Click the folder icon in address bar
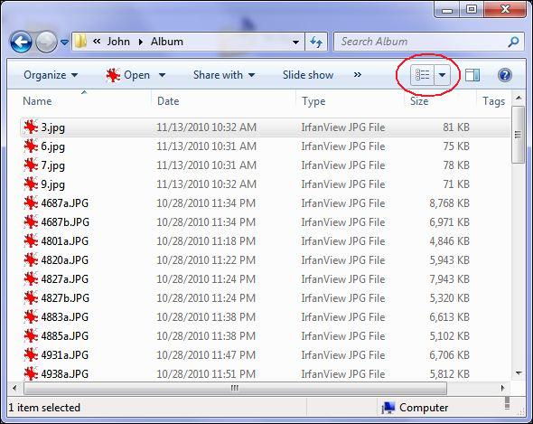The width and height of the screenshot is (533, 424). coord(80,42)
